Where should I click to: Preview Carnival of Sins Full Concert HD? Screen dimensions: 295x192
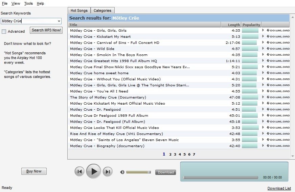point(263,43)
